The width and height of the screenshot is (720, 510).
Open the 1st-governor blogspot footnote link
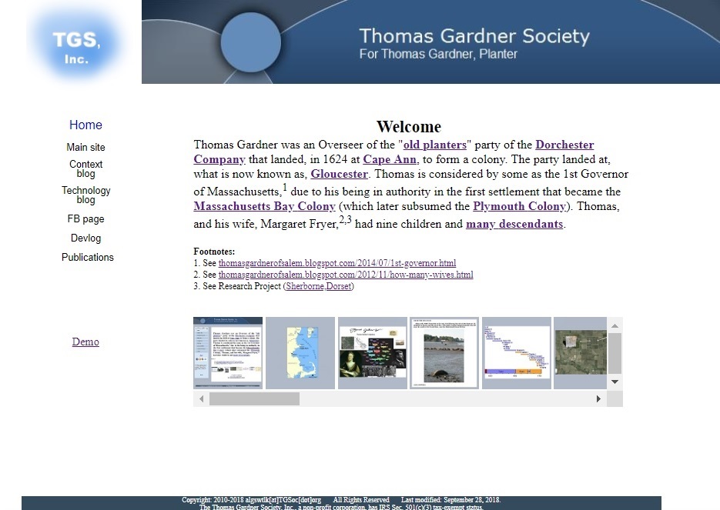pyautogui.click(x=337, y=263)
